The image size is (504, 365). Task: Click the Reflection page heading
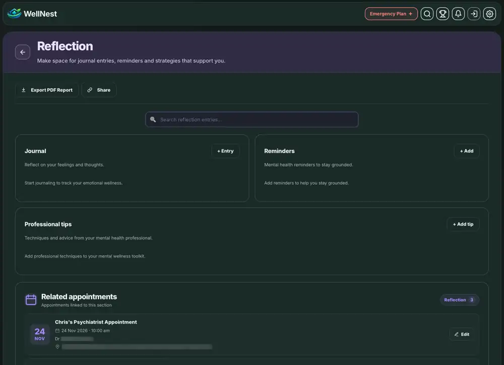coord(65,46)
